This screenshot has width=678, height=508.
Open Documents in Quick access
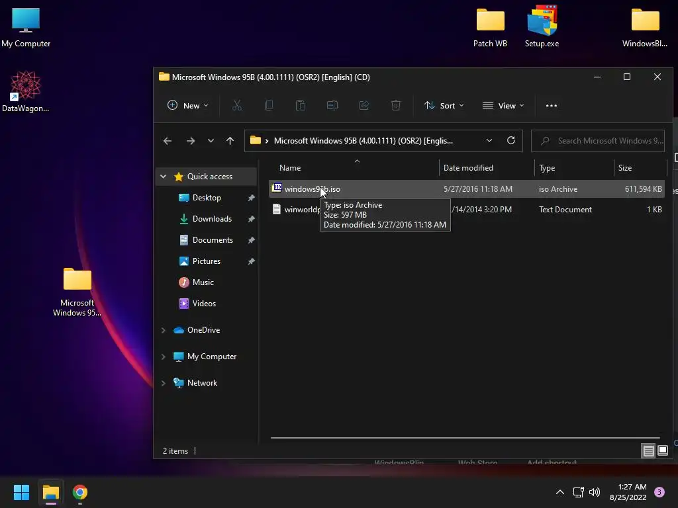[213, 240]
